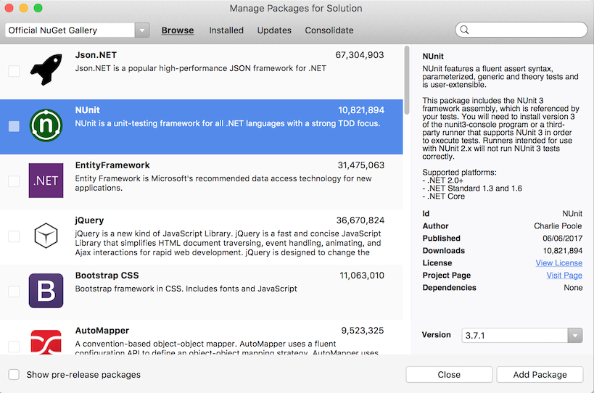Select the AutoMapper package title

coord(102,331)
